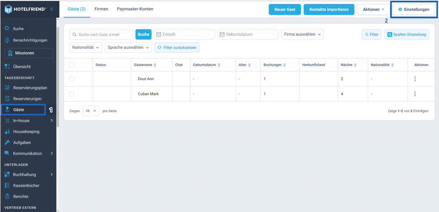
Task: Open Firma auswählen dropdown
Action: (302, 34)
